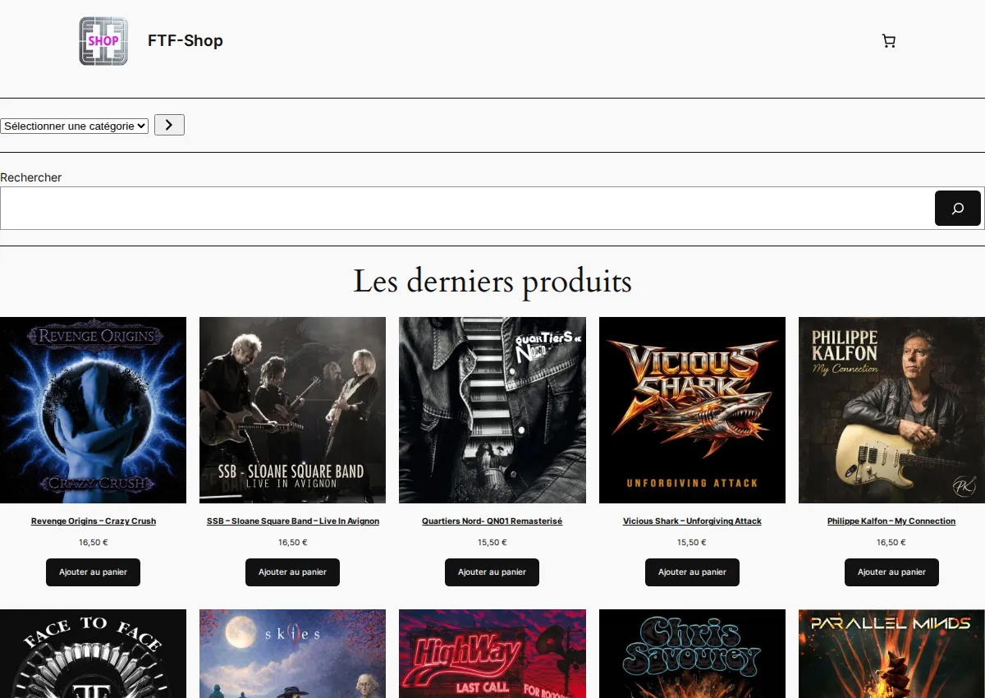Click the Philippe Kalfon album cover
The width and height of the screenshot is (985, 698).
(x=891, y=410)
